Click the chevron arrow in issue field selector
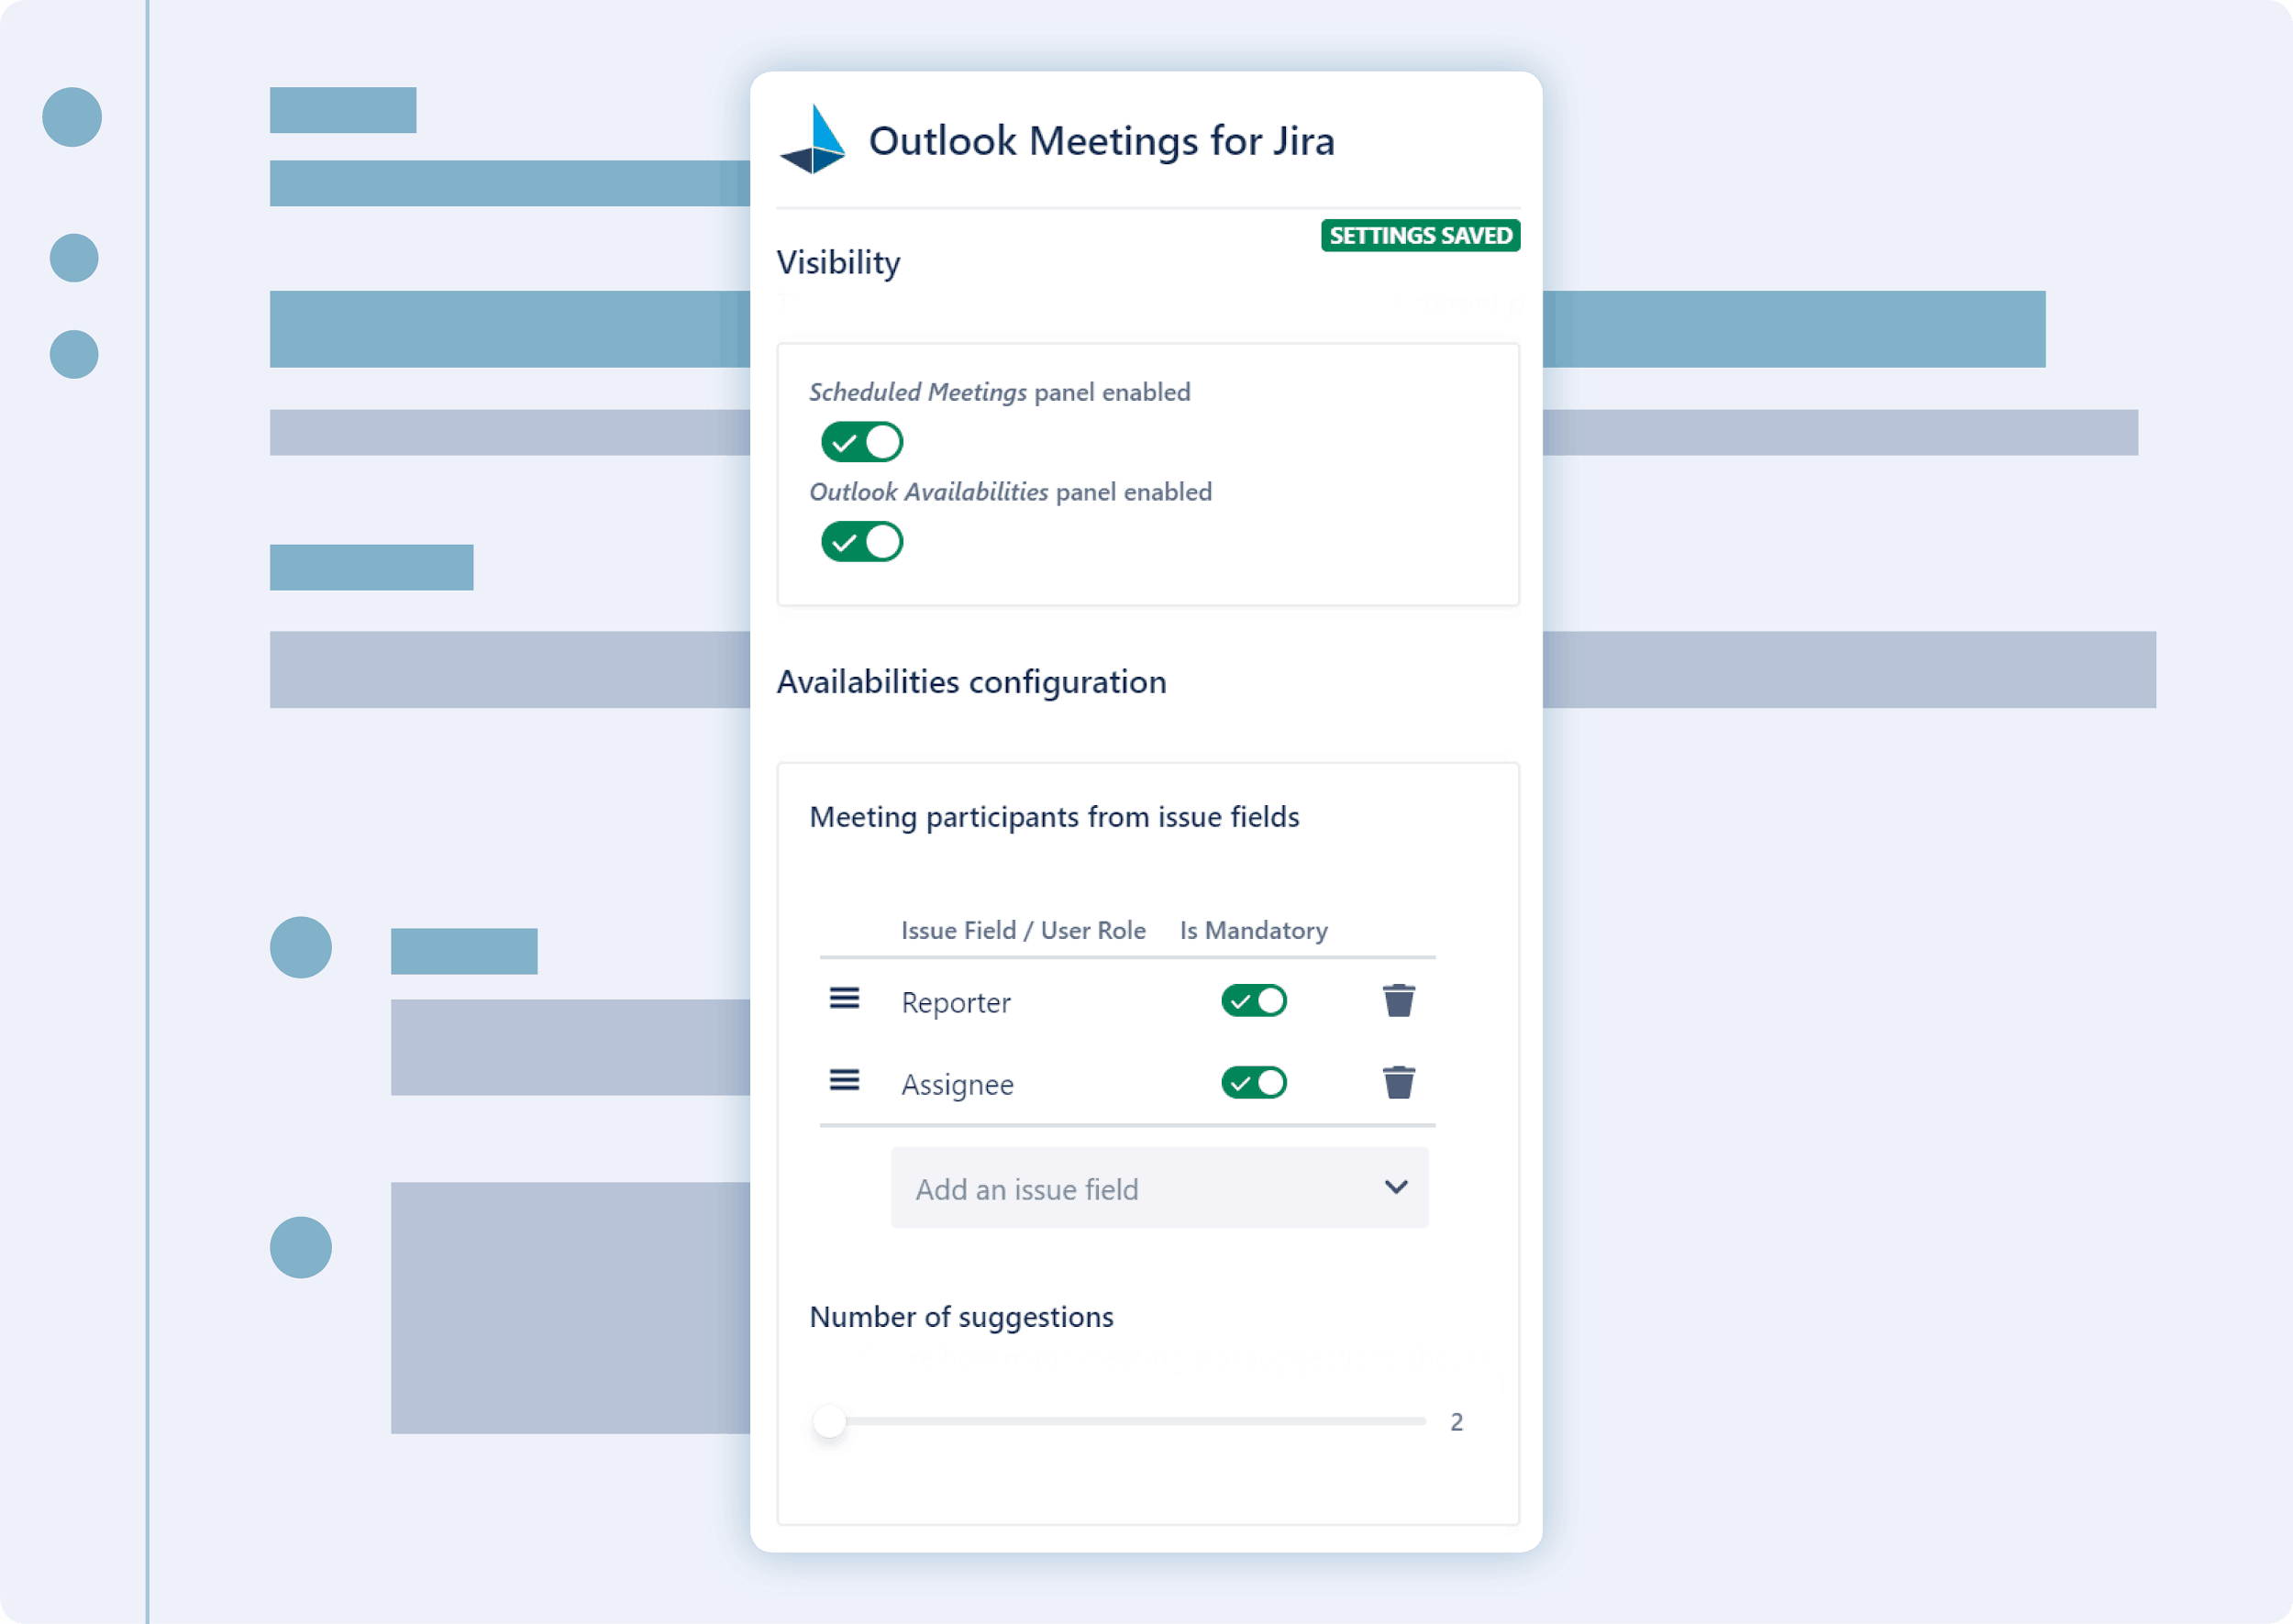Viewport: 2293px width, 1624px height. pyautogui.click(x=1396, y=1187)
